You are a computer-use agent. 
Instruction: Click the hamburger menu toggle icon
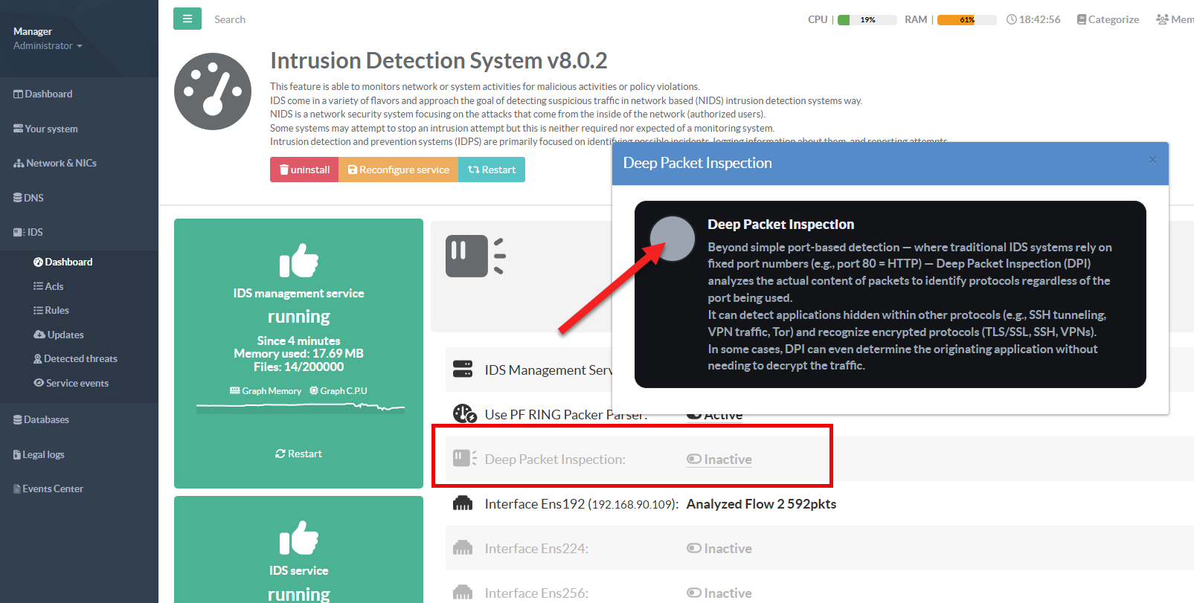click(x=187, y=19)
